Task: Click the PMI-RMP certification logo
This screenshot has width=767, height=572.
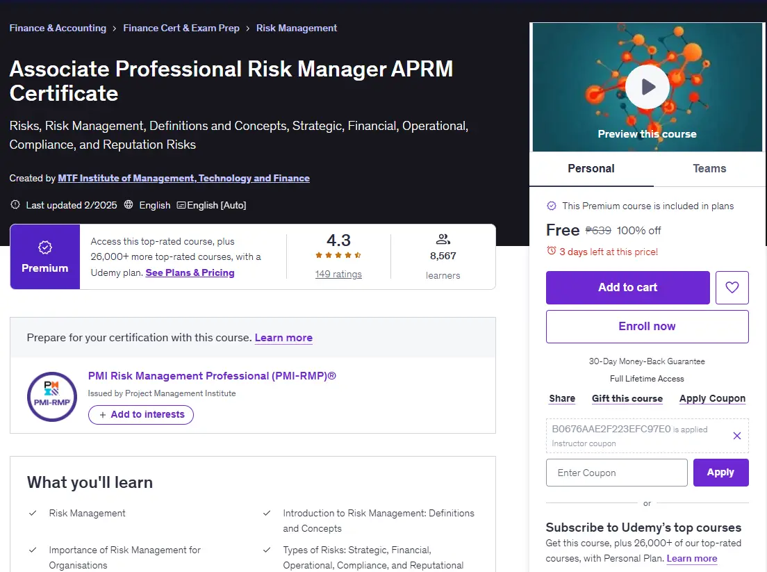Action: pos(52,397)
